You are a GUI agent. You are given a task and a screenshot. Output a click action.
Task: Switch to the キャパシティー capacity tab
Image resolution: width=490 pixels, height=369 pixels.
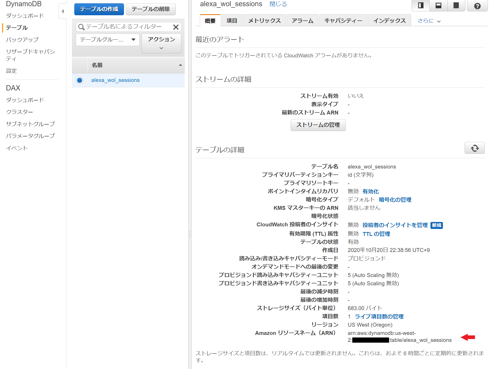[x=343, y=21]
